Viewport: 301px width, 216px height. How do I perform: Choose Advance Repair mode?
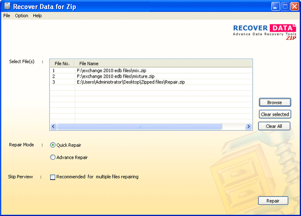tap(53, 157)
